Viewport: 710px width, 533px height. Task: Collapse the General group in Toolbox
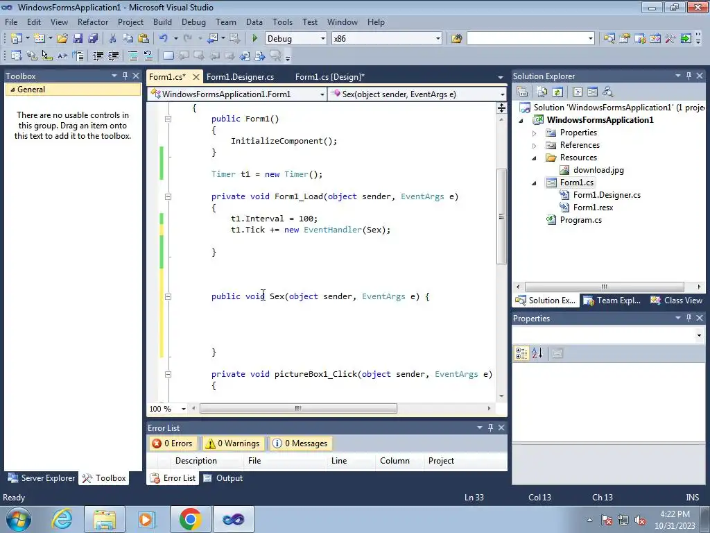click(x=12, y=90)
